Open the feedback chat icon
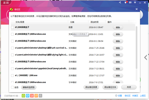149x100 pixels. click(130, 3)
